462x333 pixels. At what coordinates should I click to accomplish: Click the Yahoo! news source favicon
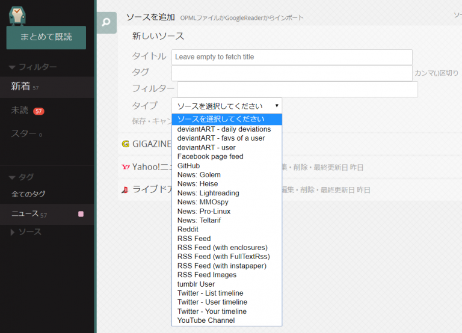click(x=126, y=167)
